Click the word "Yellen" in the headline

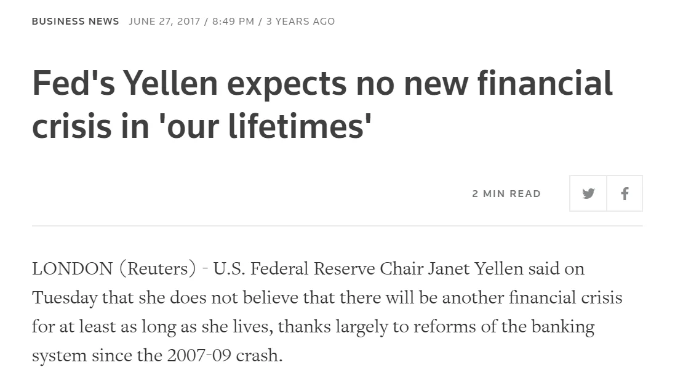click(x=170, y=82)
